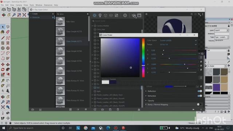Select Plastic_Leather_A01_Black_10cm material
The image size is (233, 131).
coord(110,95)
